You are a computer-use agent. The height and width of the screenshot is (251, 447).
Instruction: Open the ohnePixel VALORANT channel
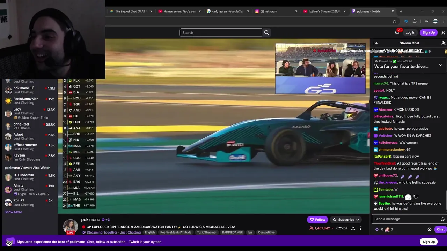30,126
